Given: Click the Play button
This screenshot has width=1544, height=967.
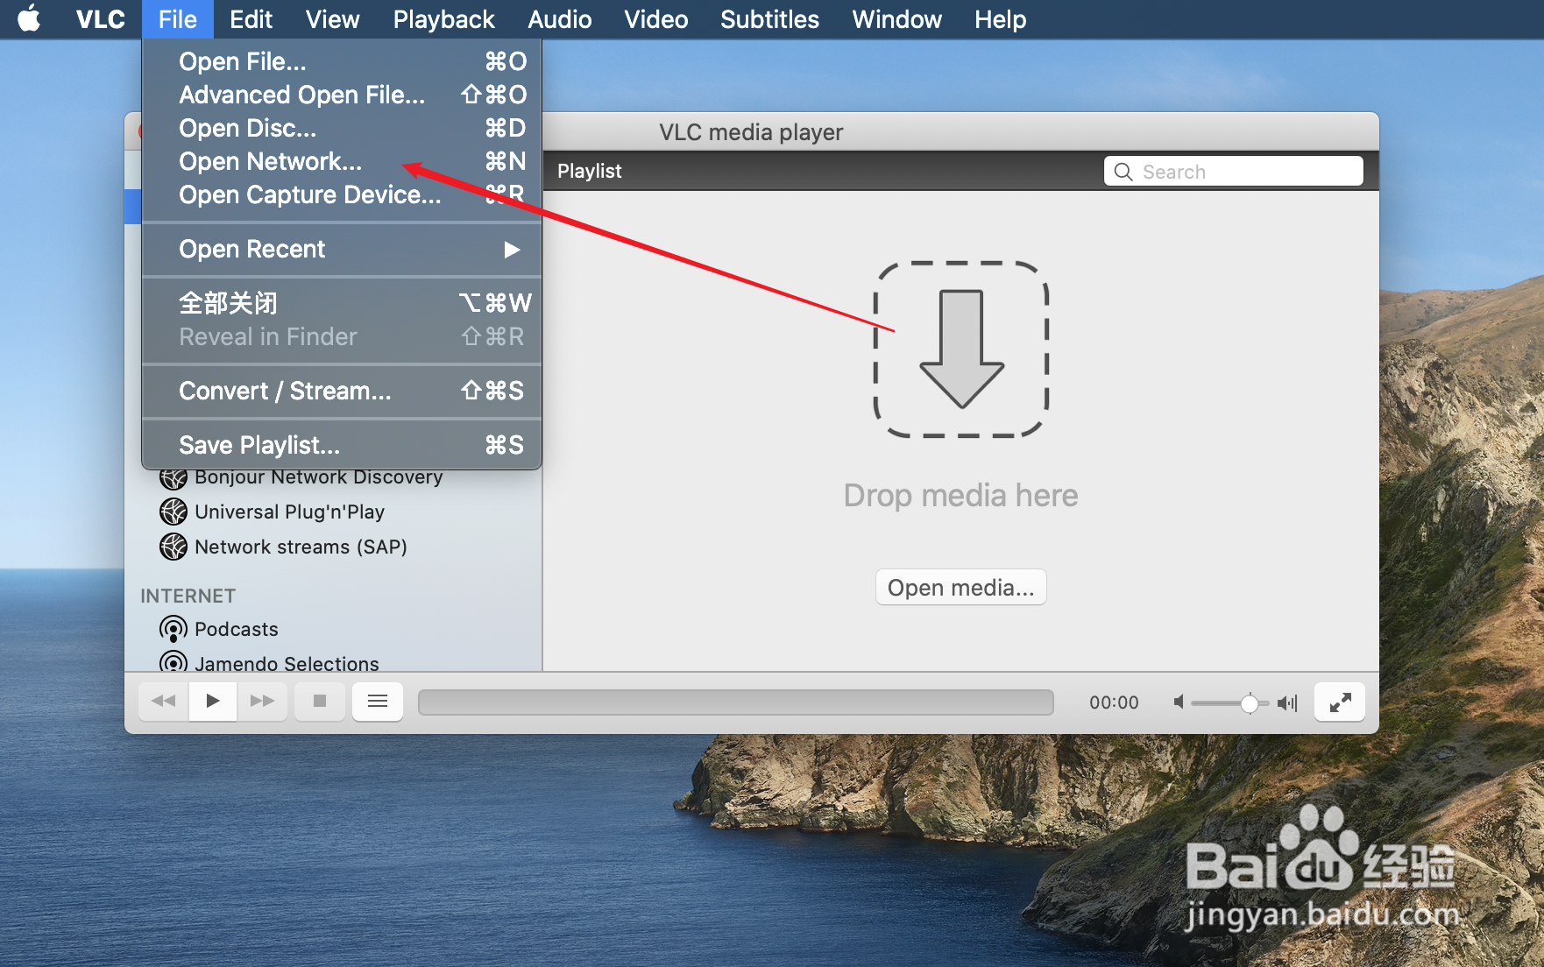Looking at the screenshot, I should pos(213,701).
